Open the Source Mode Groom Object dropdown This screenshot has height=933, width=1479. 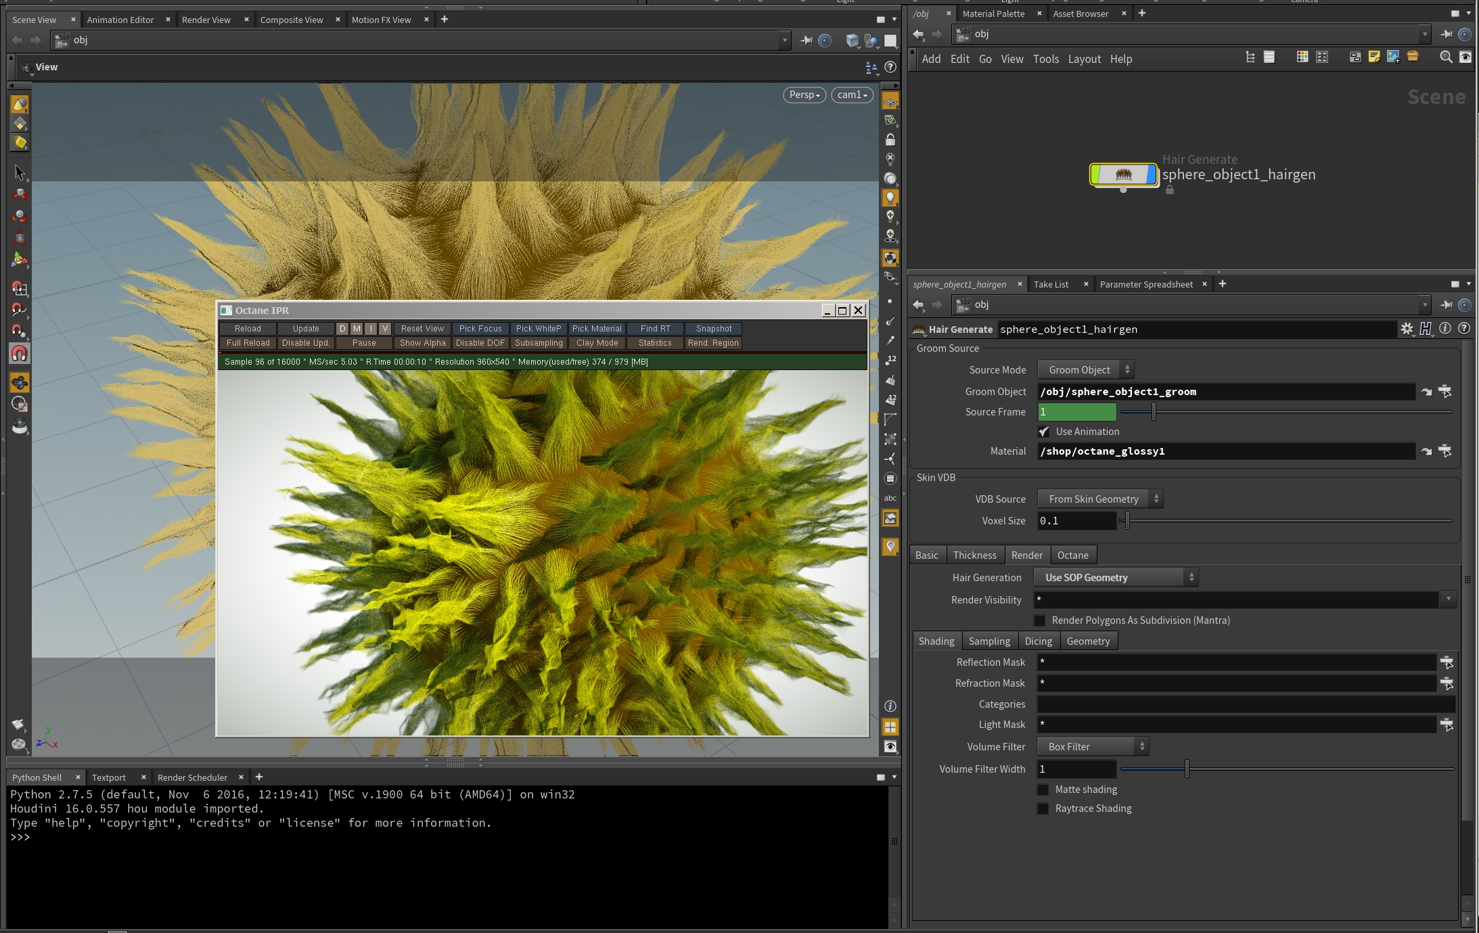point(1085,370)
